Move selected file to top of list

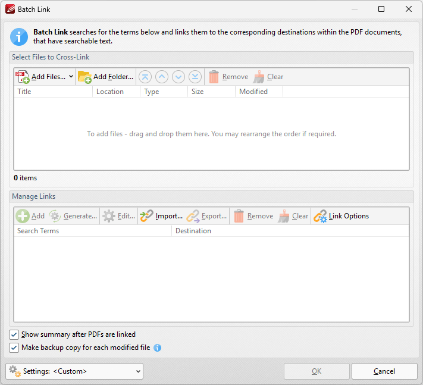(x=145, y=77)
